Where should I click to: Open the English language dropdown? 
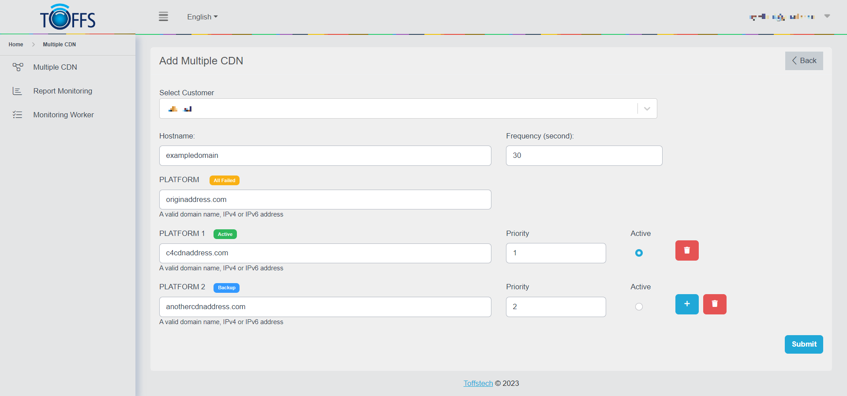[x=202, y=17]
